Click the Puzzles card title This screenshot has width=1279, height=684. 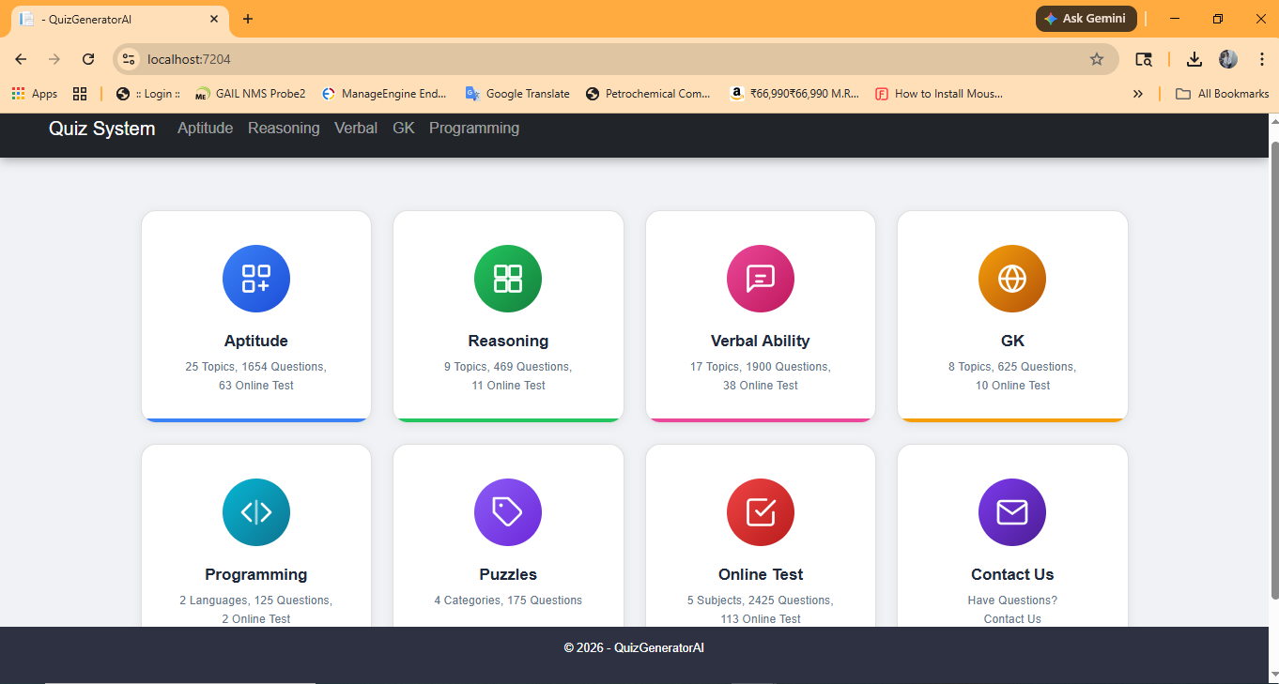coord(508,574)
